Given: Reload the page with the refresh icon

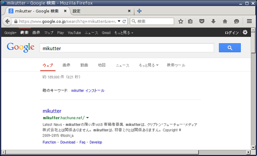Looking at the screenshot, I should pyautogui.click(x=124, y=21).
